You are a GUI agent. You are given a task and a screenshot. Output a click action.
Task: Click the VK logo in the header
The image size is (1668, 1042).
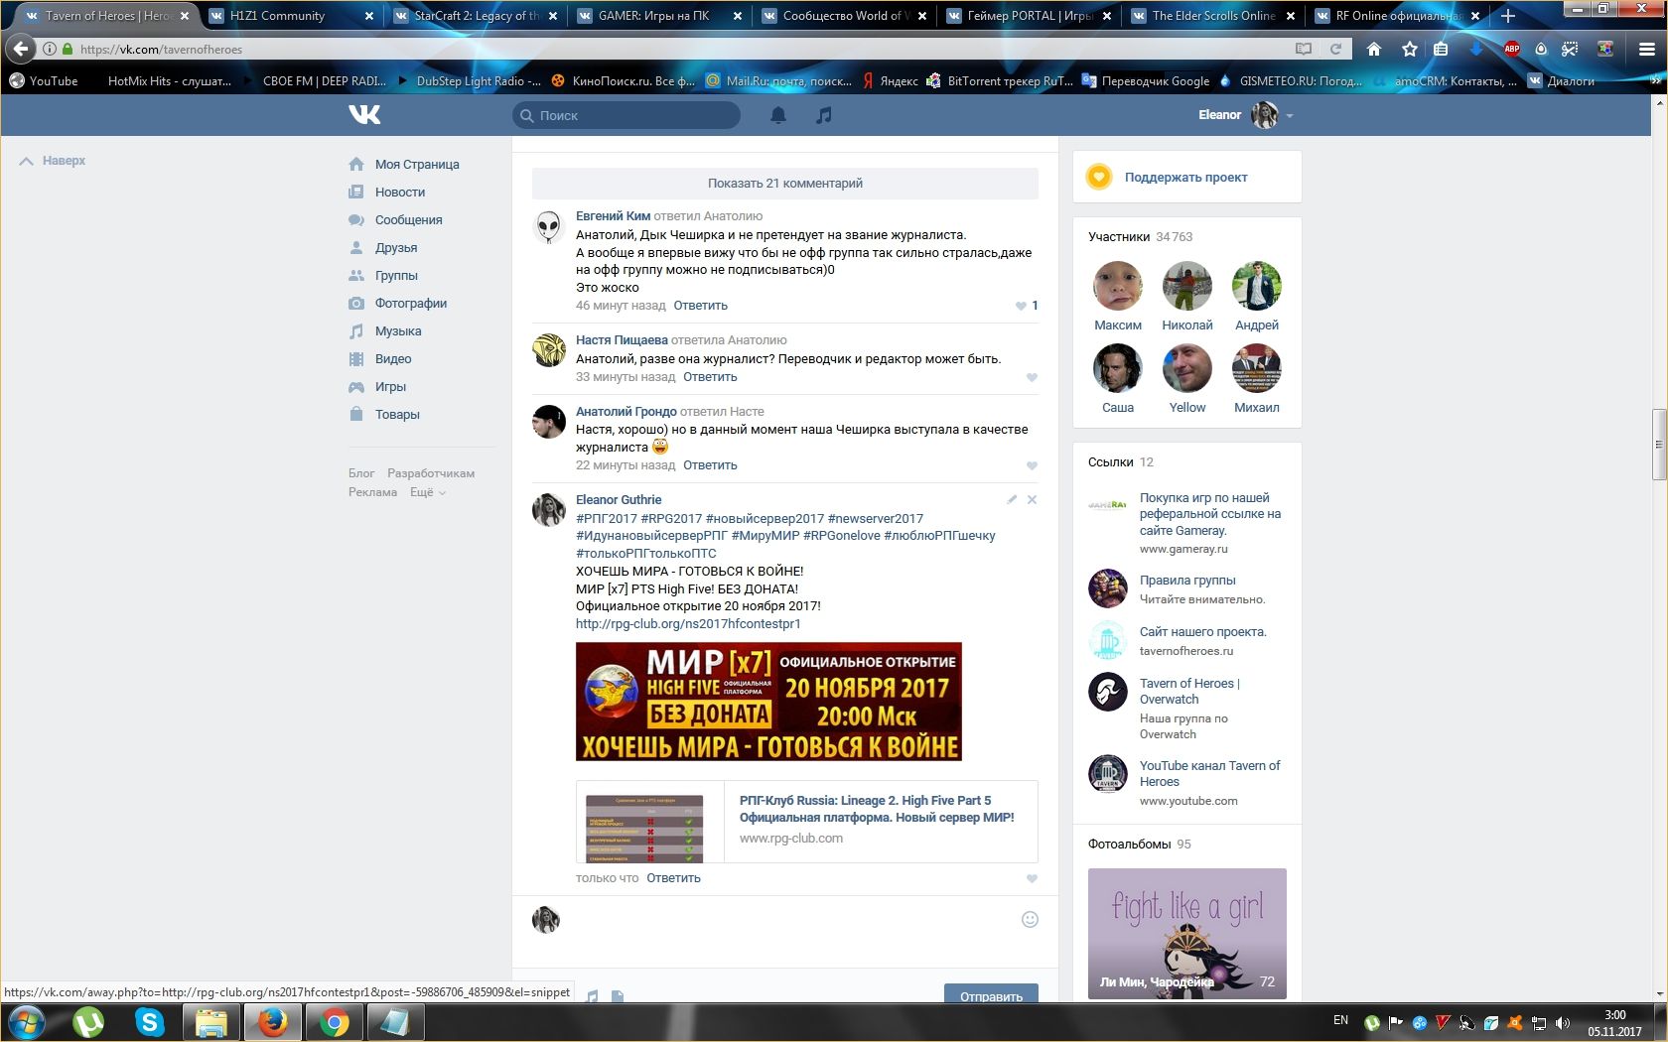364,115
